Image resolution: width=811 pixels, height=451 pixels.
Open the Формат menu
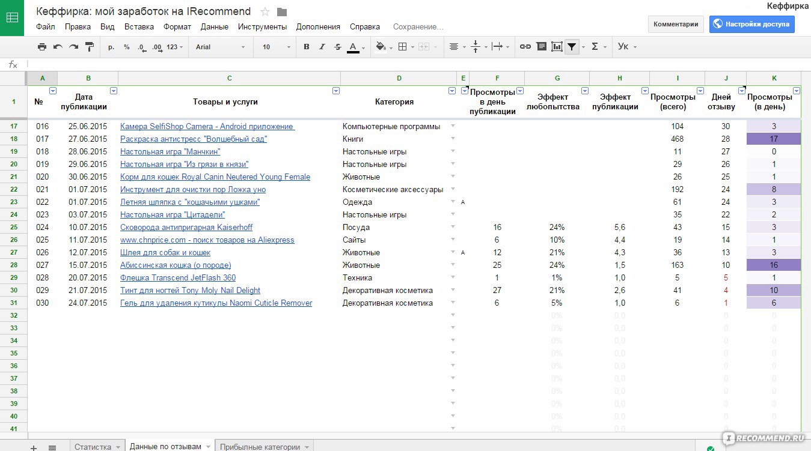[x=177, y=26]
